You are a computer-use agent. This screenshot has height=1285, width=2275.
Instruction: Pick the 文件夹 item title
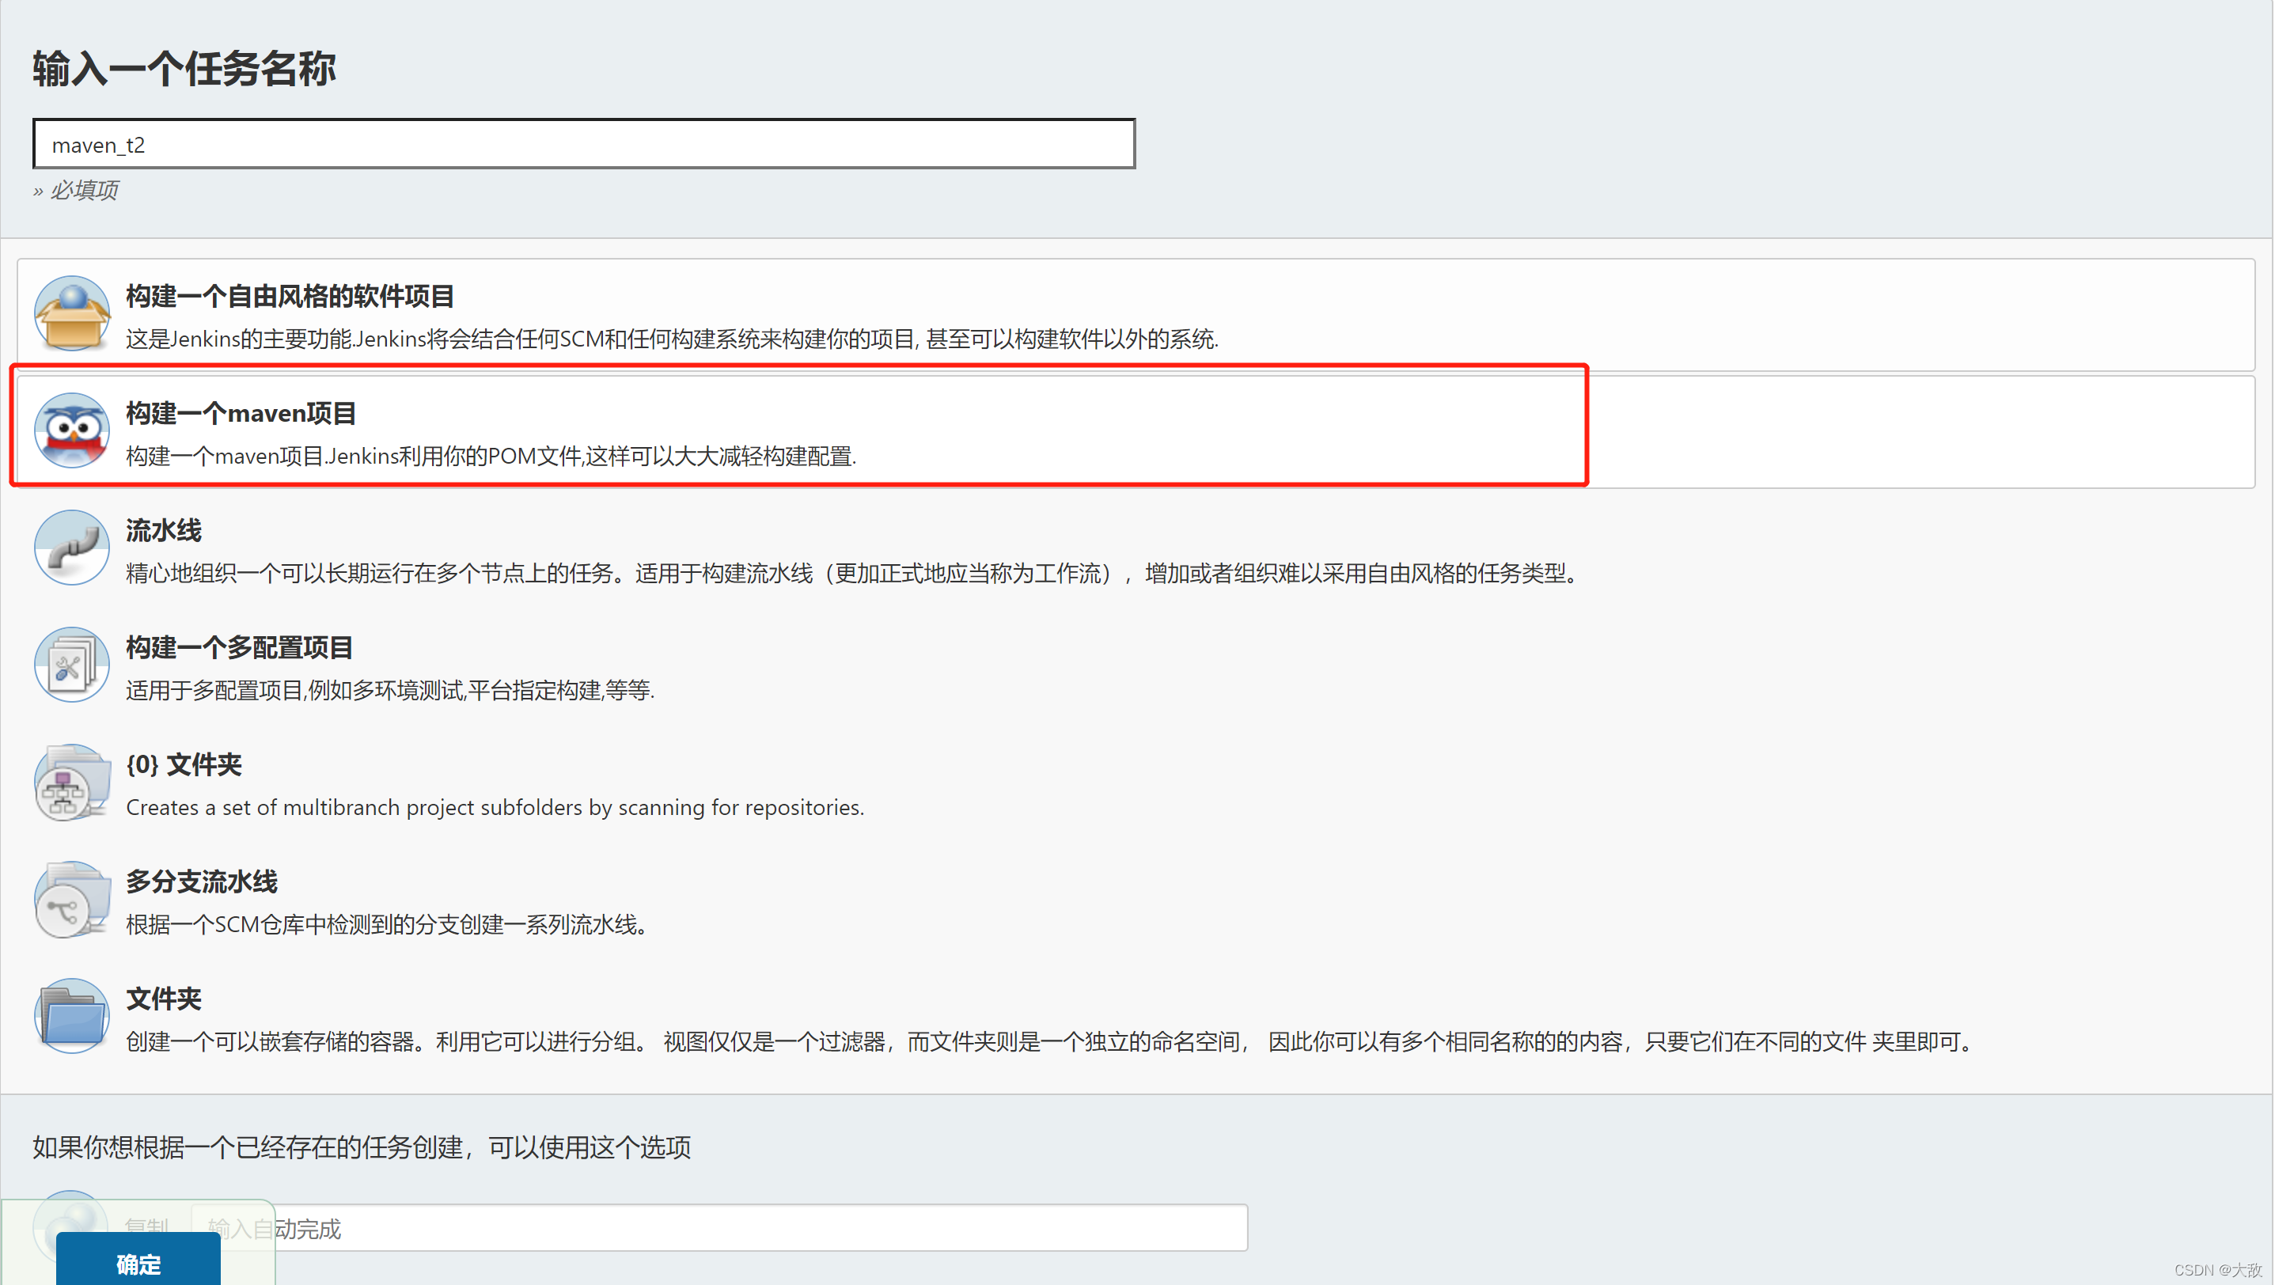tap(163, 999)
